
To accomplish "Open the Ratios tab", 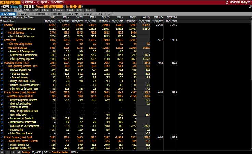I will (46, 10).
